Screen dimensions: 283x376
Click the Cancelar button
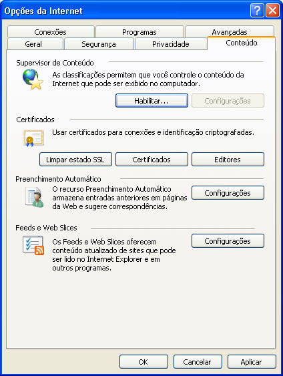click(198, 361)
